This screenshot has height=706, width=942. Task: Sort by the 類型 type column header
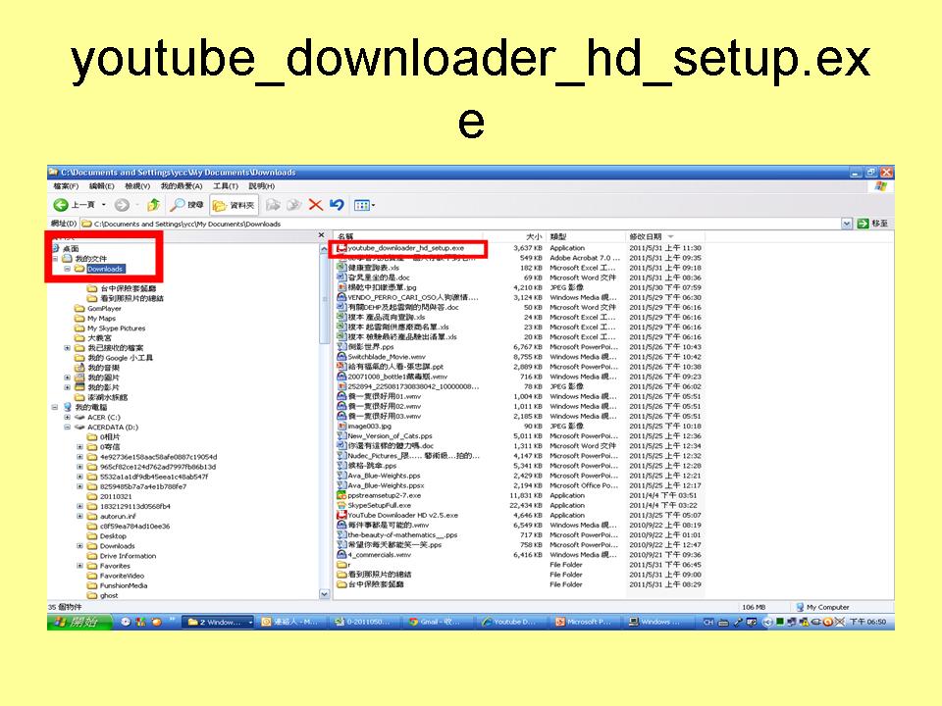[x=586, y=236]
